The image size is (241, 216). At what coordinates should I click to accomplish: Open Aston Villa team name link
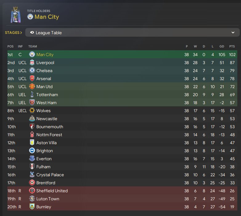pos(46,143)
